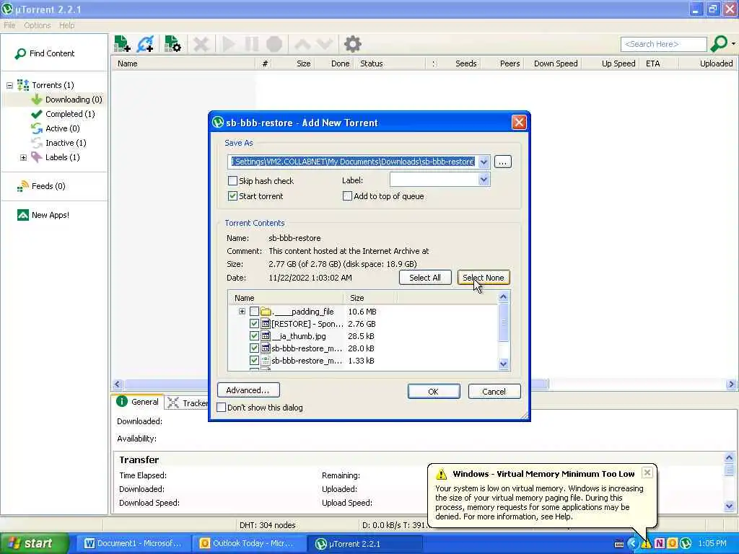
Task: Show hidden tray icons chevron
Action: [x=632, y=544]
